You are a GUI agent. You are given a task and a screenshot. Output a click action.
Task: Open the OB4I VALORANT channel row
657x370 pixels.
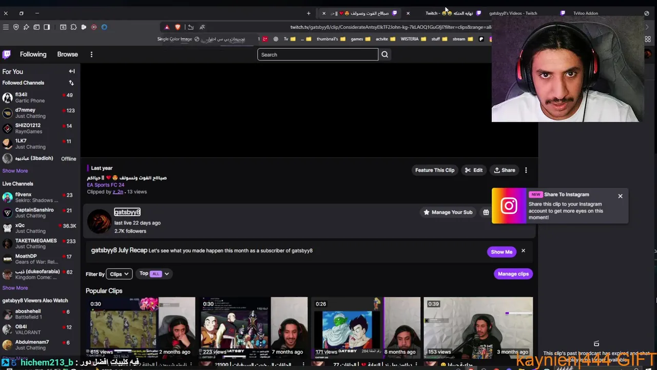click(x=40, y=329)
